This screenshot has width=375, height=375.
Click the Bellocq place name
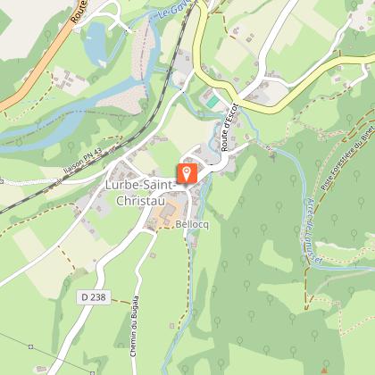point(192,224)
